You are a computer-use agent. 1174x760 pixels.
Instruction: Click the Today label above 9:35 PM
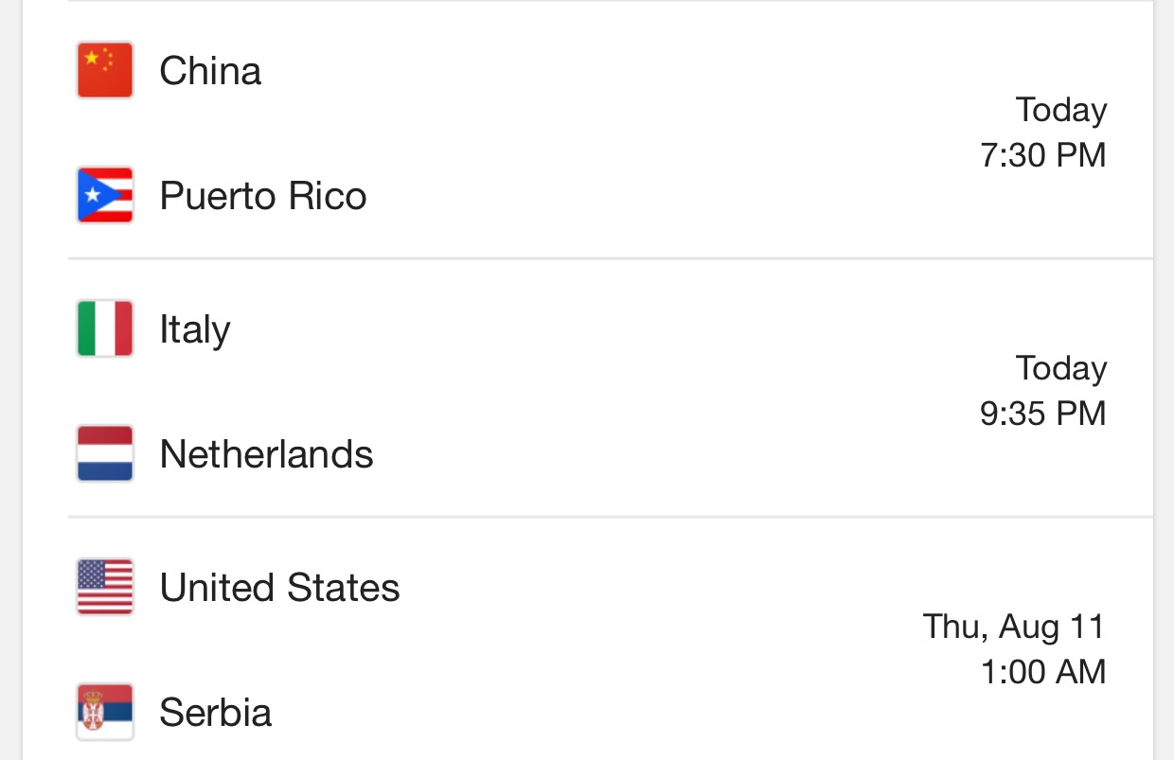1060,368
